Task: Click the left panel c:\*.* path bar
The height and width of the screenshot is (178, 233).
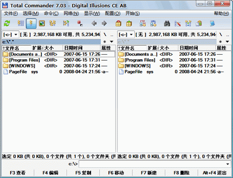Action: click(51, 42)
